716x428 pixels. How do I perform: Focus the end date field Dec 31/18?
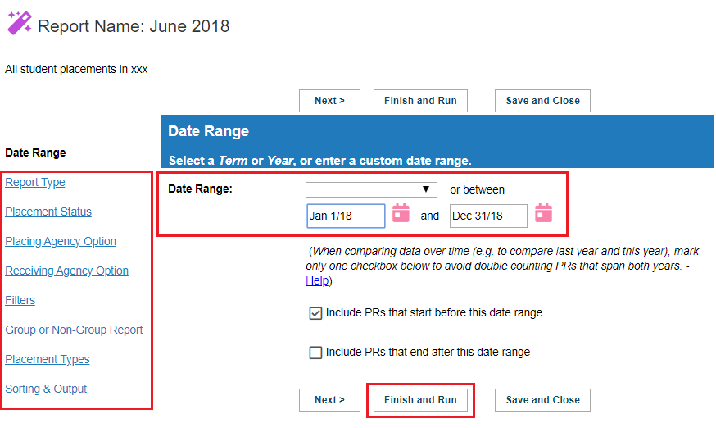488,216
